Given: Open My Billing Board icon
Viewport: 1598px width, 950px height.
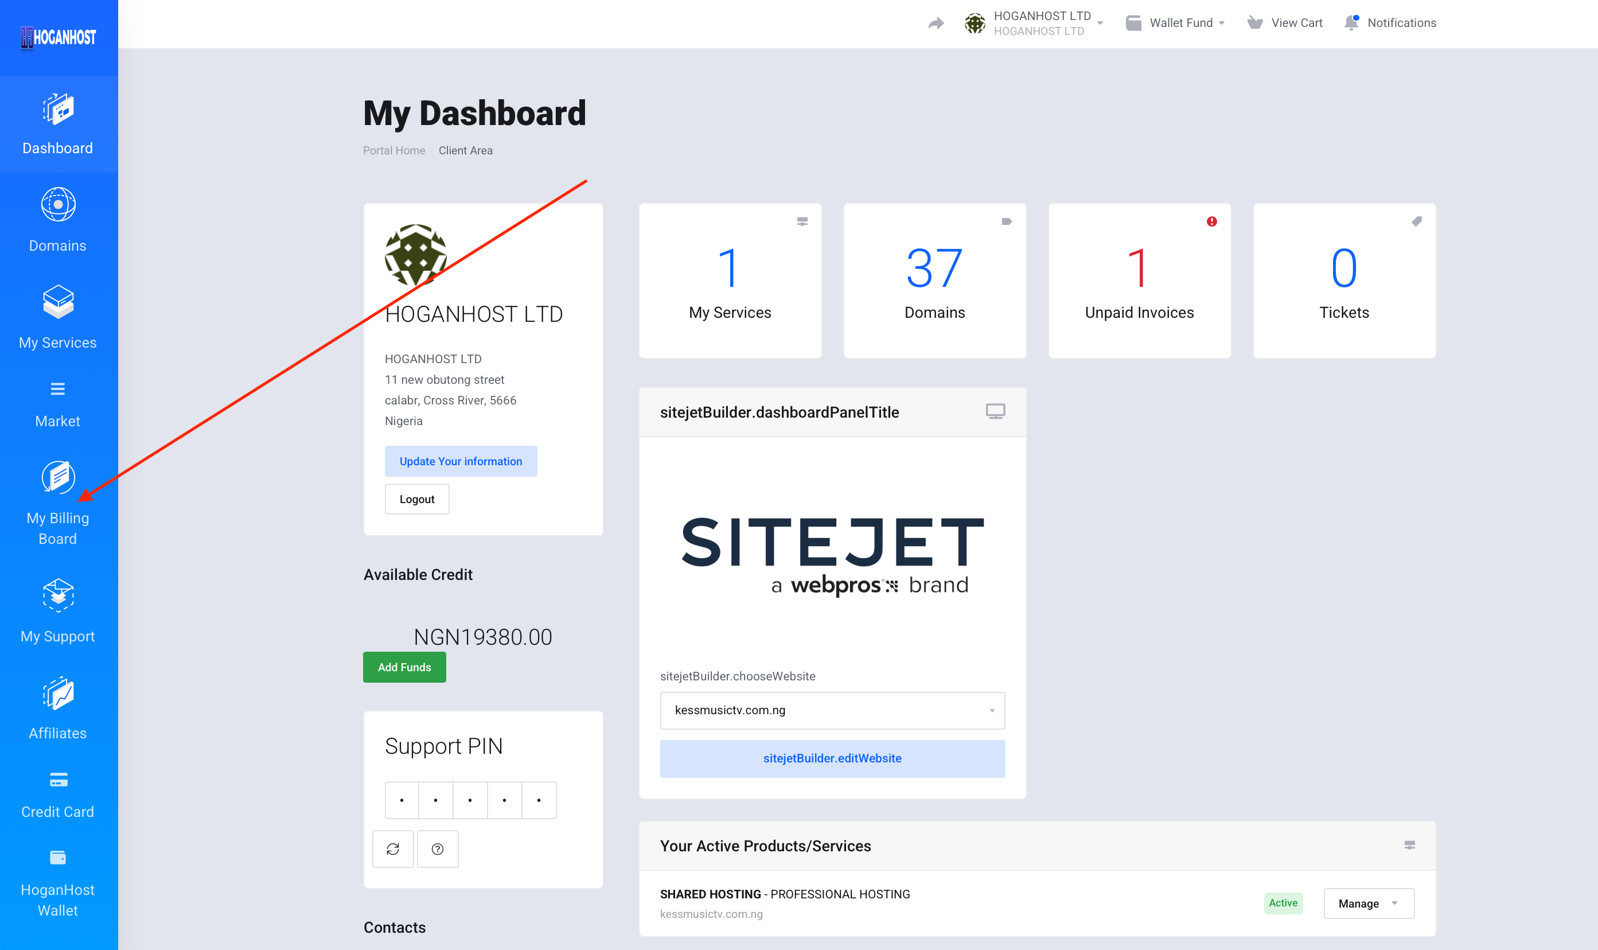Looking at the screenshot, I should click(x=59, y=477).
